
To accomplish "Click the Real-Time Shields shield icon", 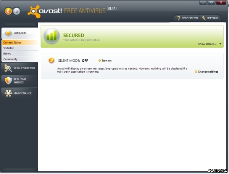I will [8, 81].
